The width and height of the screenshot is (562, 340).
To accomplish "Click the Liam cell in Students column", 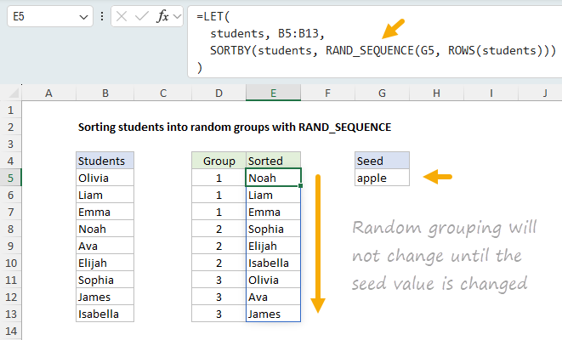I will [x=105, y=195].
